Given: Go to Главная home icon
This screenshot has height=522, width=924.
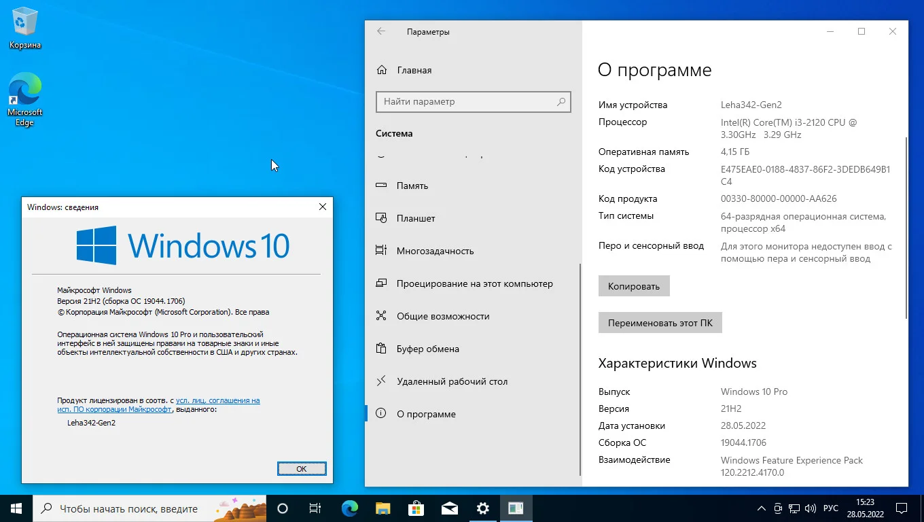Looking at the screenshot, I should [382, 70].
